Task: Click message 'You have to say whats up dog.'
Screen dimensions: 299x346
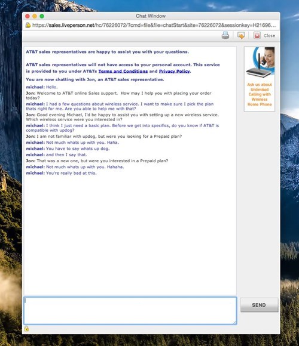Action: tap(68, 149)
